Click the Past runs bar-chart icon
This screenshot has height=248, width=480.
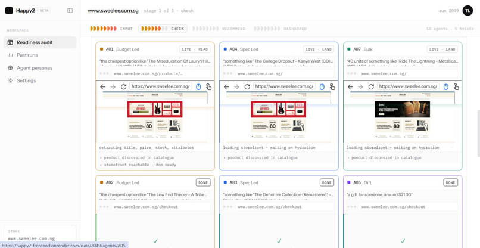coord(10,55)
